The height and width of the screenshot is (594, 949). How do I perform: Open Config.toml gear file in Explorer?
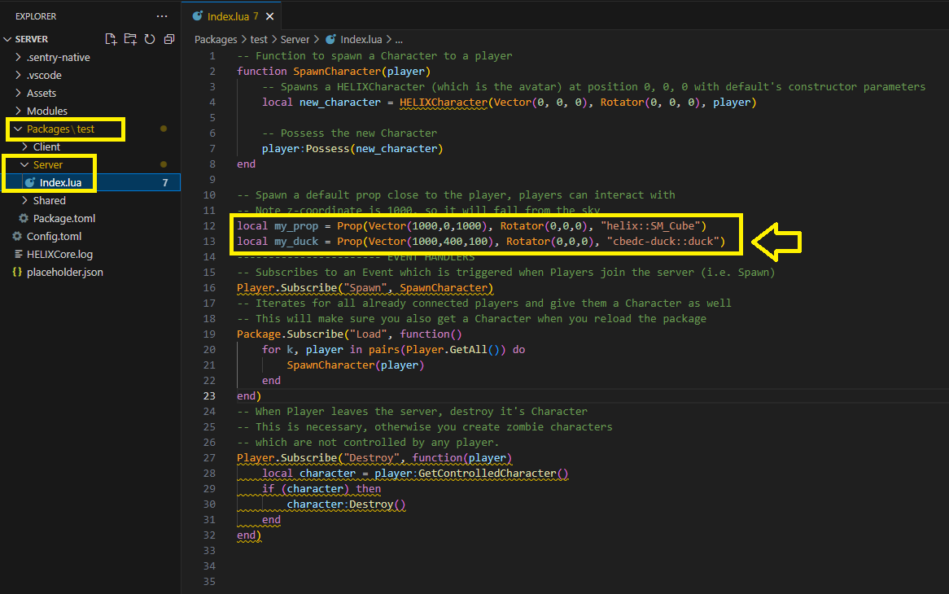coord(54,236)
